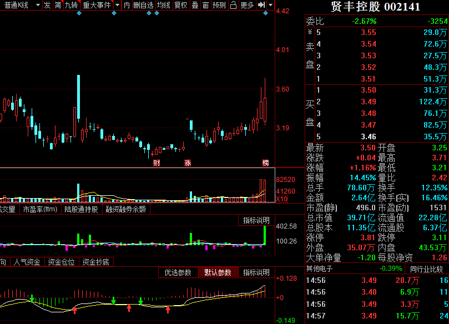Expand the dropdown arrow after 重大事件

click(x=117, y=5)
